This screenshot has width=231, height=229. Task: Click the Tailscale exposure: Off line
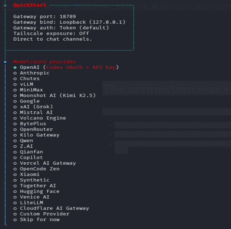[51, 34]
